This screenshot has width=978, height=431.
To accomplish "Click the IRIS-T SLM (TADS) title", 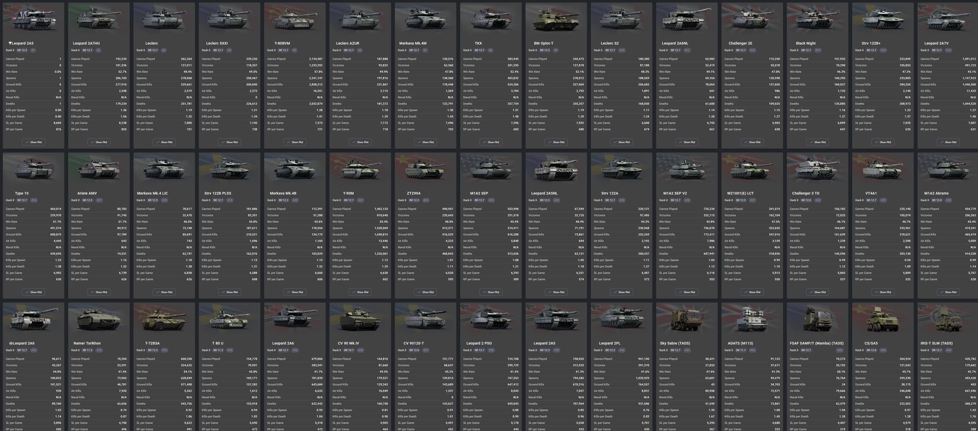I will [x=936, y=343].
